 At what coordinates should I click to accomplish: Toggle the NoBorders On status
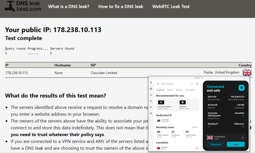[x=243, y=127]
